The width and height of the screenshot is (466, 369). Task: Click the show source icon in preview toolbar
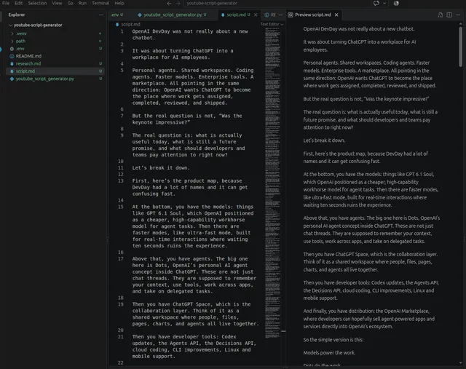[x=440, y=15]
